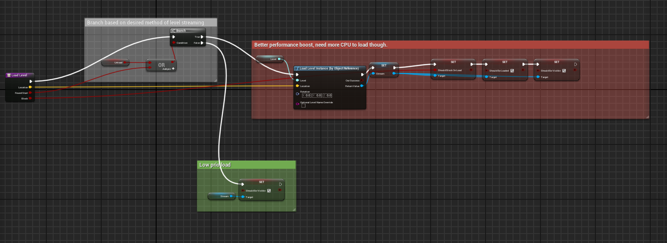Click the Return Value output pin
The width and height of the screenshot is (667, 243).
pyautogui.click(x=362, y=86)
